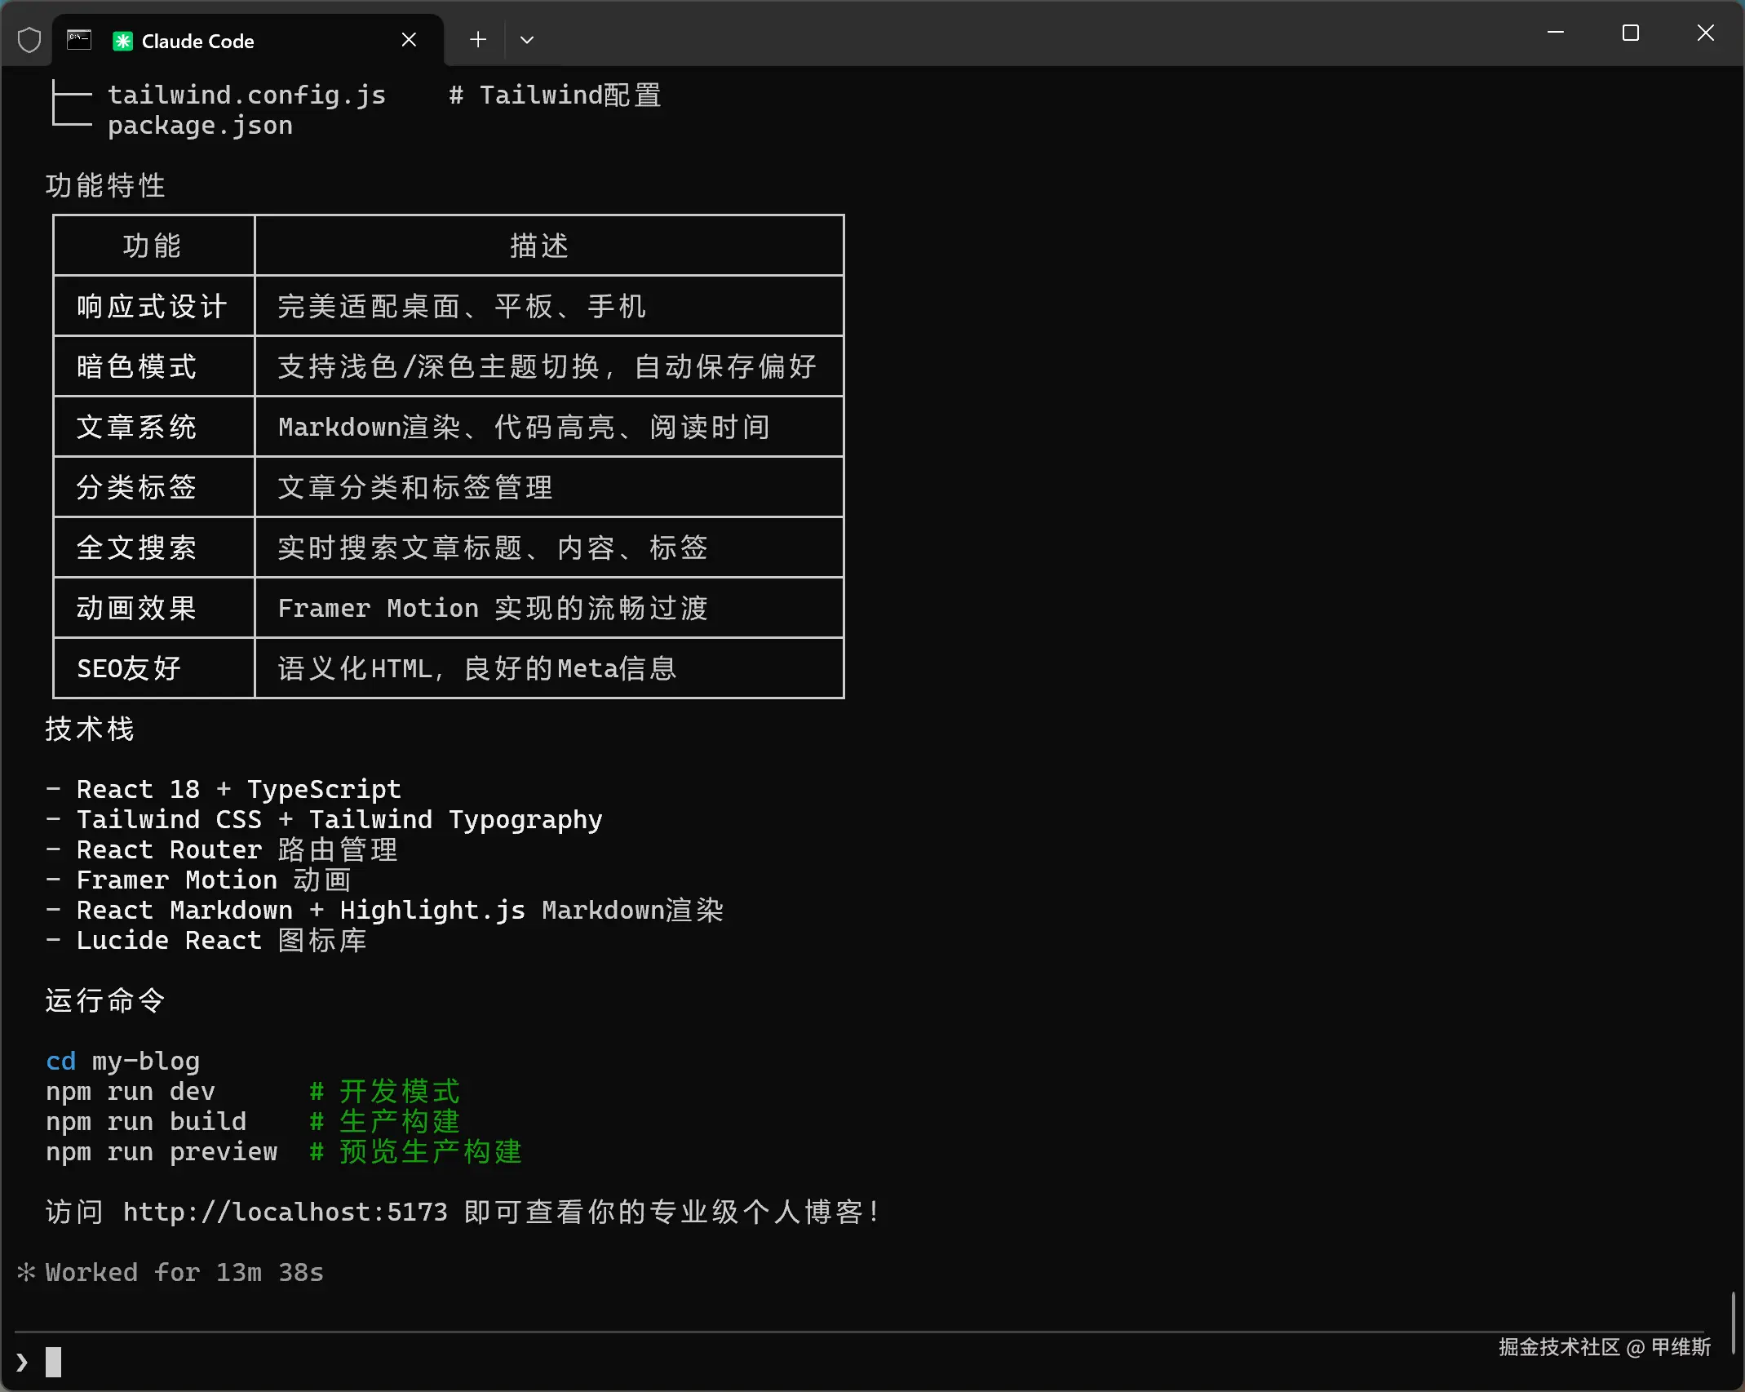Viewport: 1745px width, 1392px height.
Task: Open a new terminal tab
Action: pyautogui.click(x=478, y=39)
